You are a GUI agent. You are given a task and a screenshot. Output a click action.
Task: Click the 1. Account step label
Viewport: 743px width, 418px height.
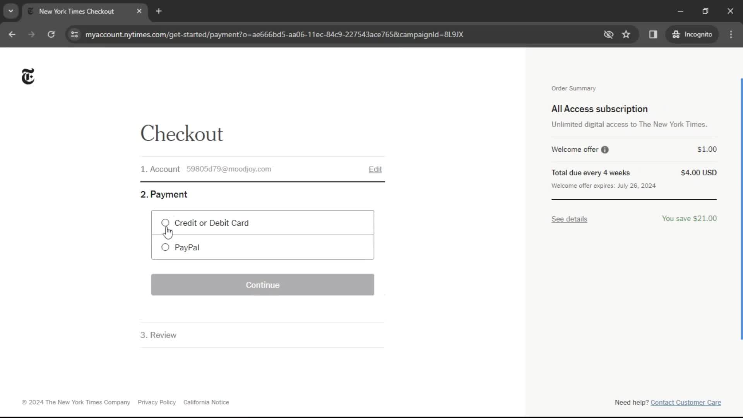point(160,170)
